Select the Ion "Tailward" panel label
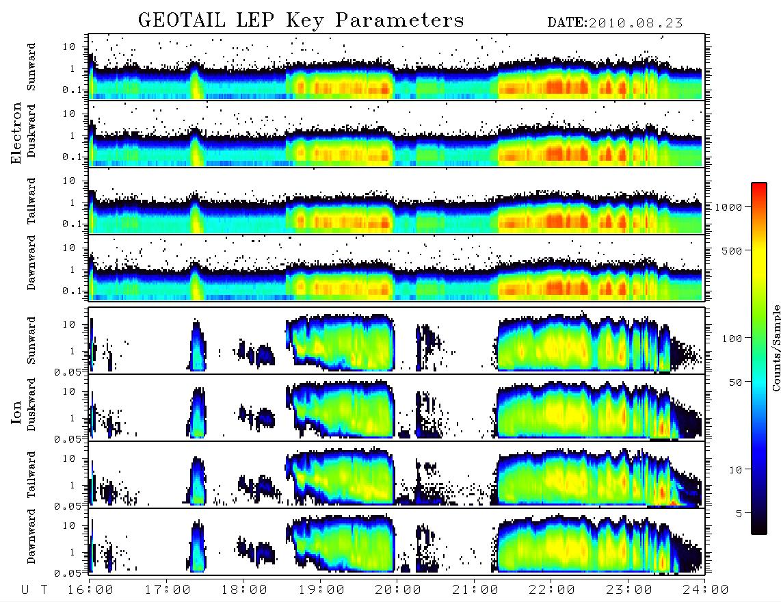 point(31,475)
